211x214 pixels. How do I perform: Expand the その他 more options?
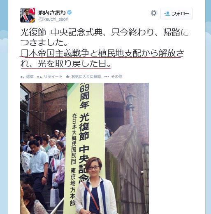(x=116, y=77)
